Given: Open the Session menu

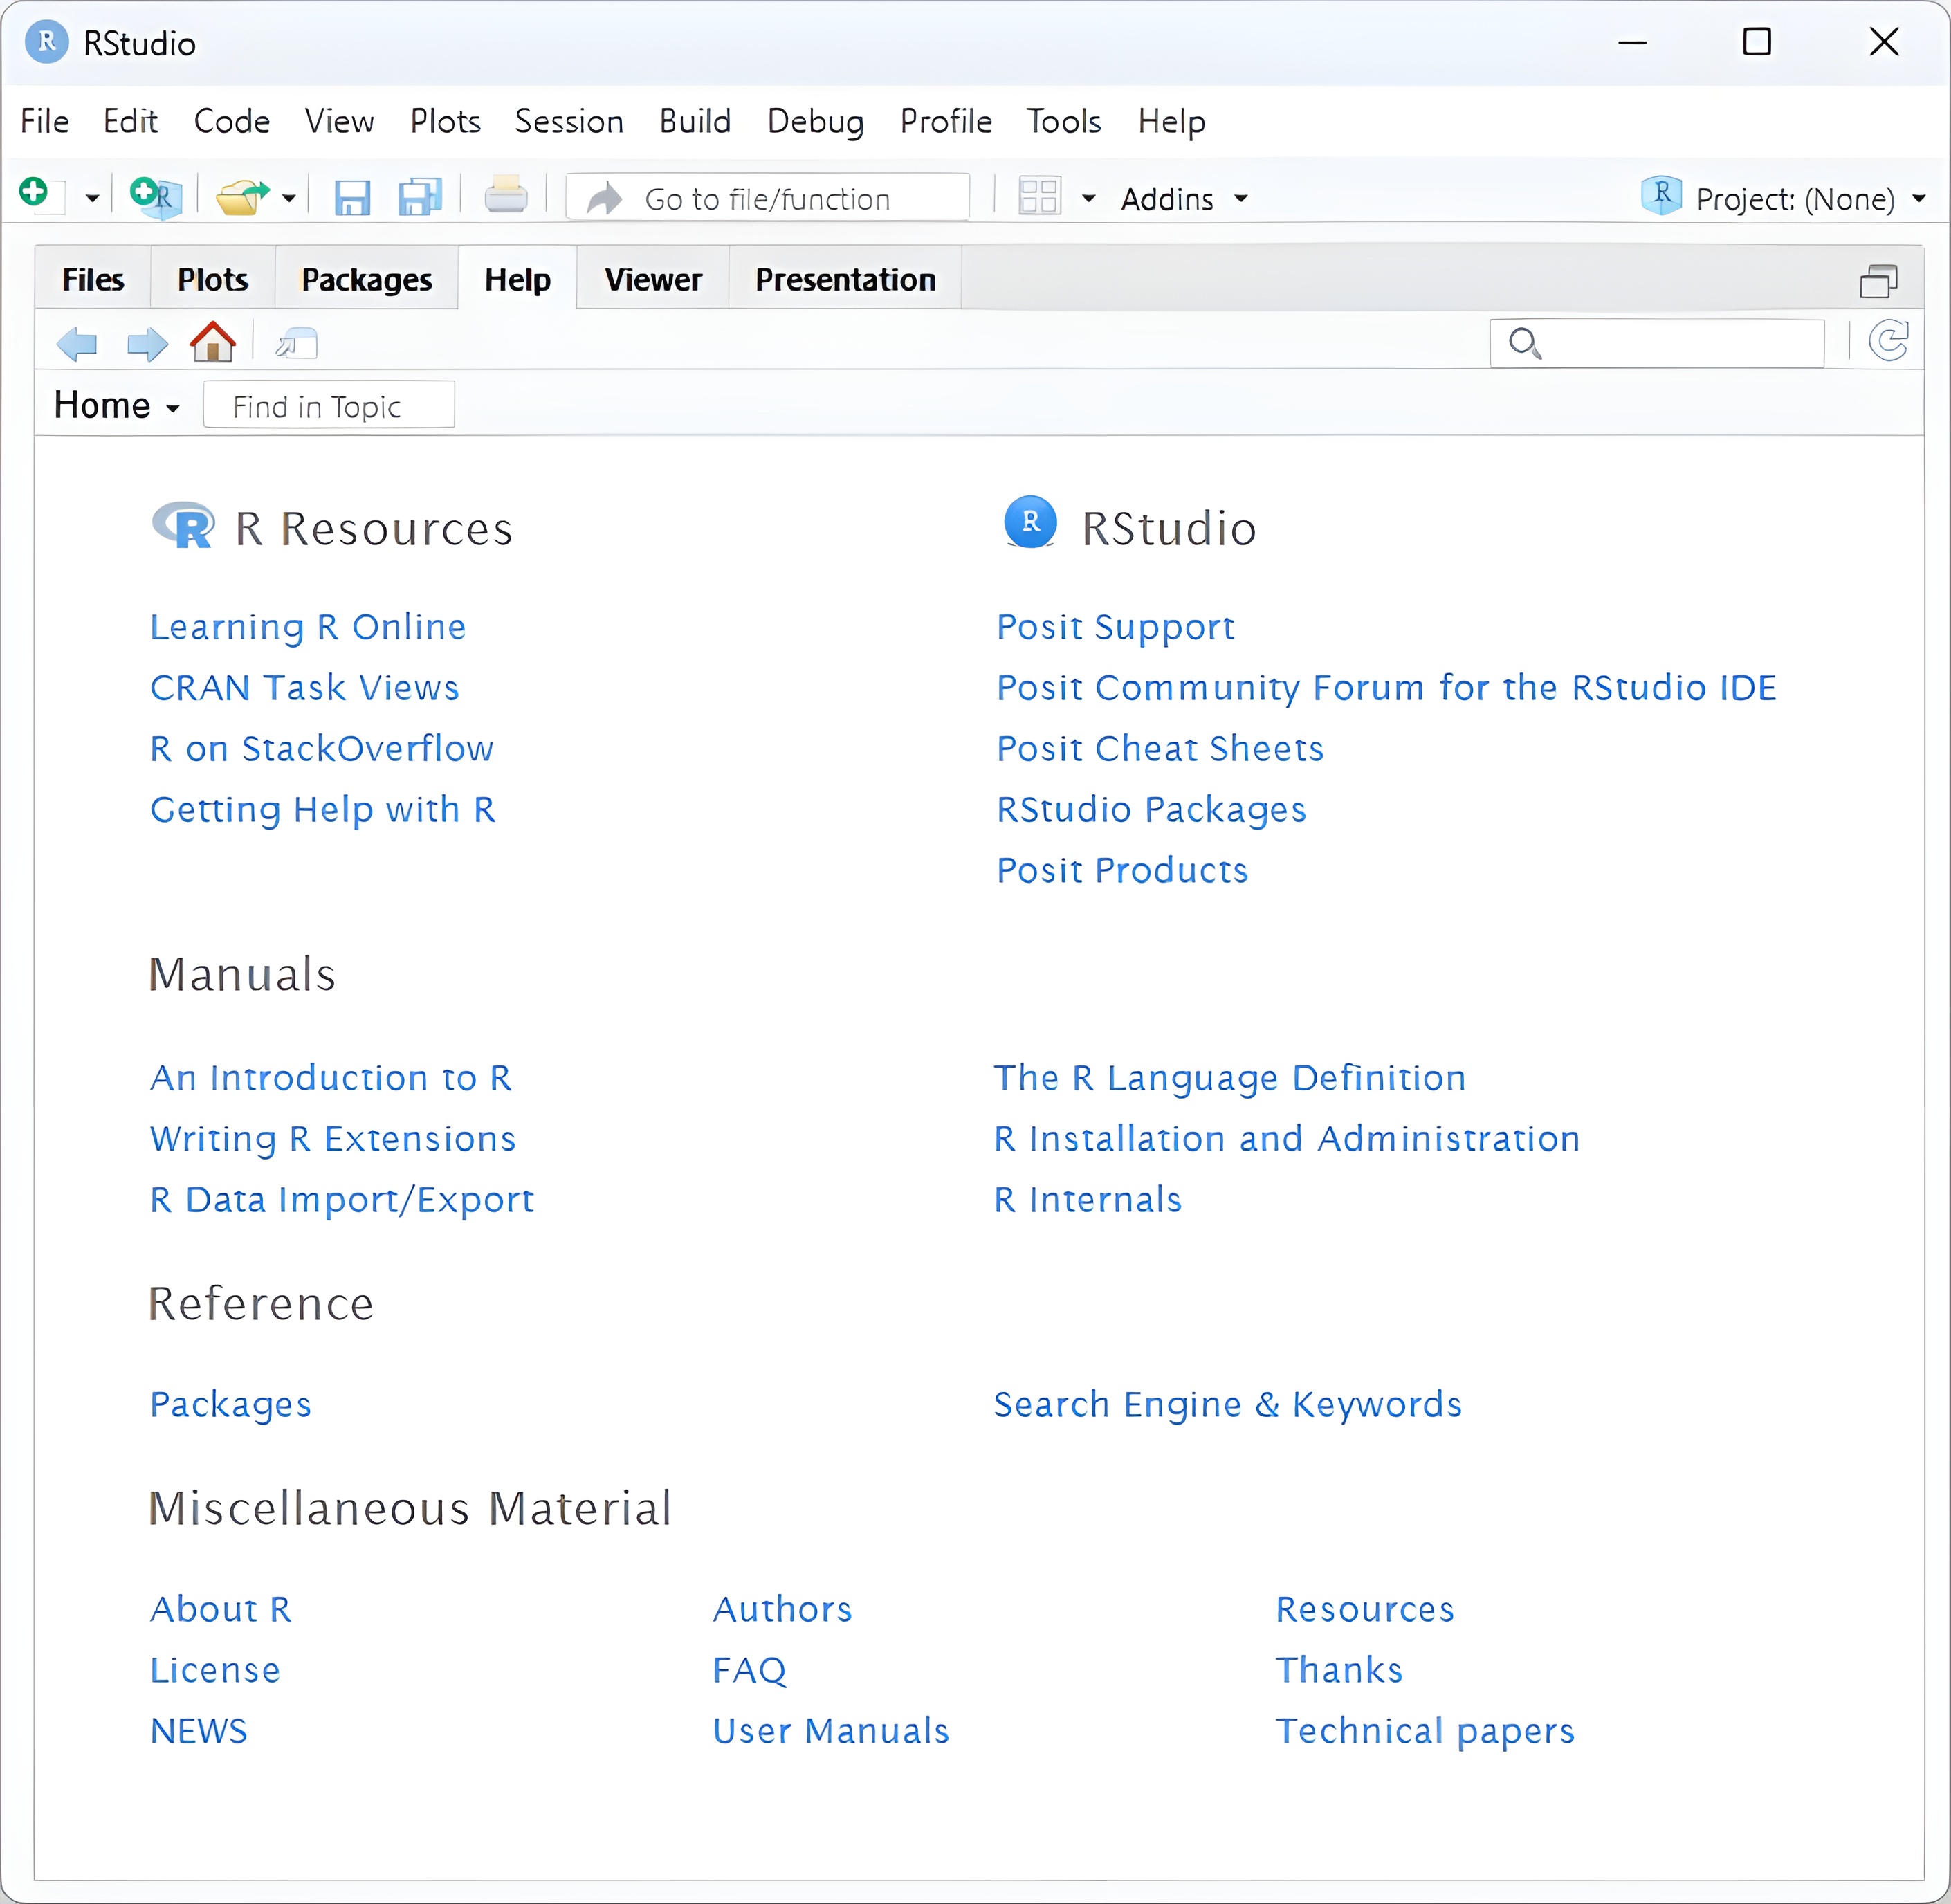Looking at the screenshot, I should 568,121.
